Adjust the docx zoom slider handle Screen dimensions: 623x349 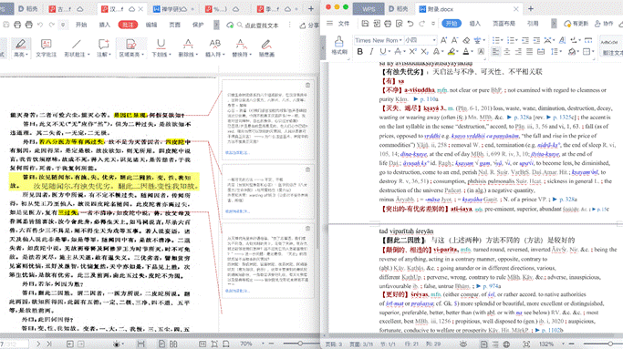click(x=610, y=344)
